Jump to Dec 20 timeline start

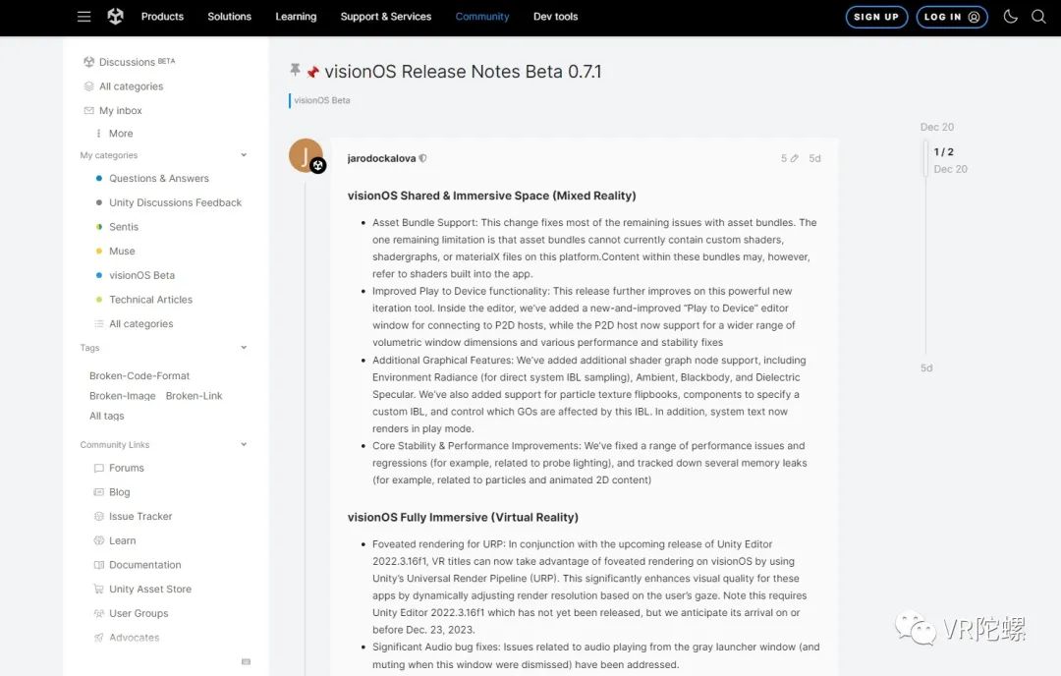(936, 127)
